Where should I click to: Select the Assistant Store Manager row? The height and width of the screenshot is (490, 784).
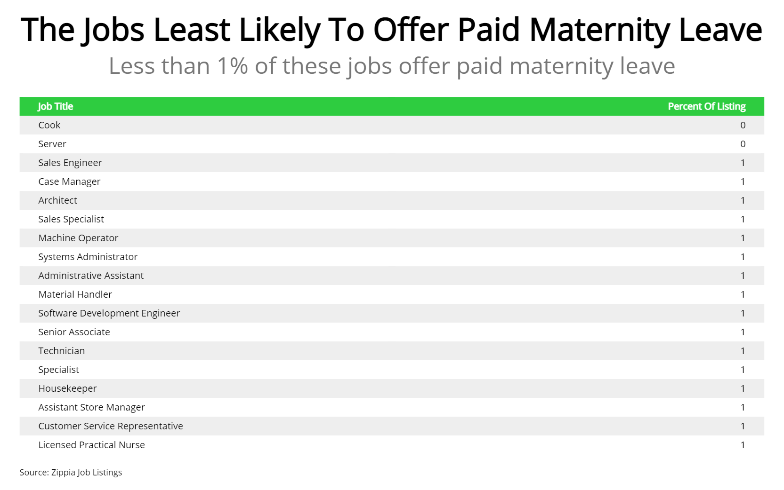tap(91, 407)
